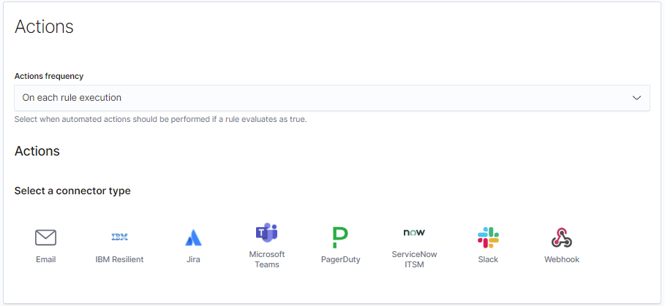Click the 'Microsoft Teams' text label
Screen dimensions: 665x306
pos(267,259)
